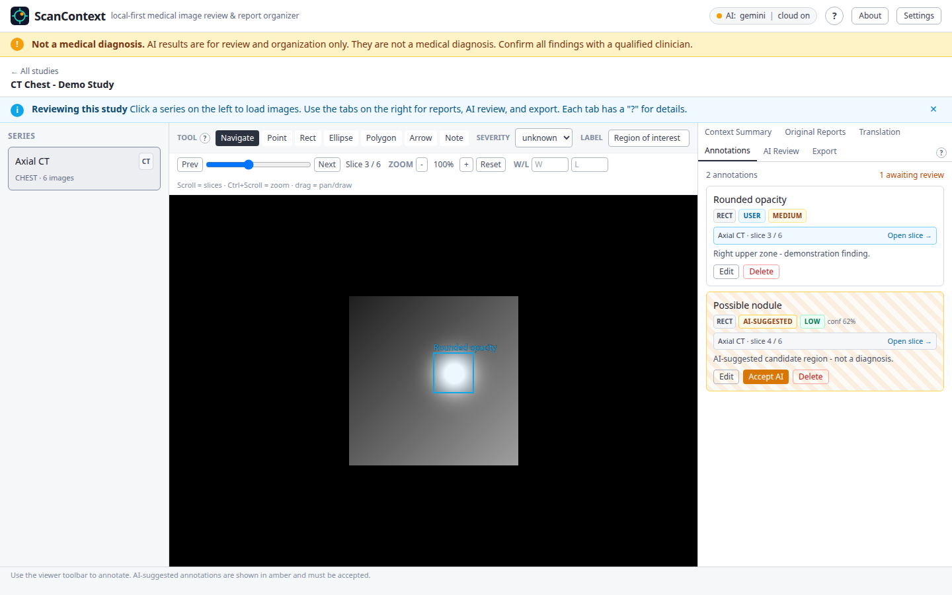Dismiss the Reviewing this study info banner
The height and width of the screenshot is (595, 952).
(x=933, y=109)
